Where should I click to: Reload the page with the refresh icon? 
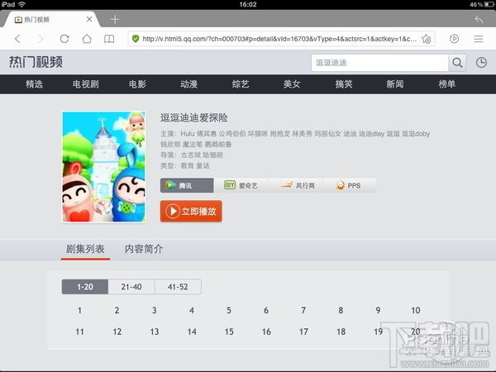click(x=64, y=39)
